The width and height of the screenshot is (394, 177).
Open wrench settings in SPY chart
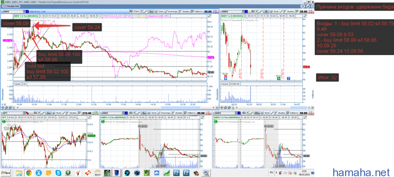(43, 113)
